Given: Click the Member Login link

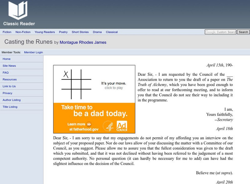Looking at the screenshot, I should click(x=33, y=52).
